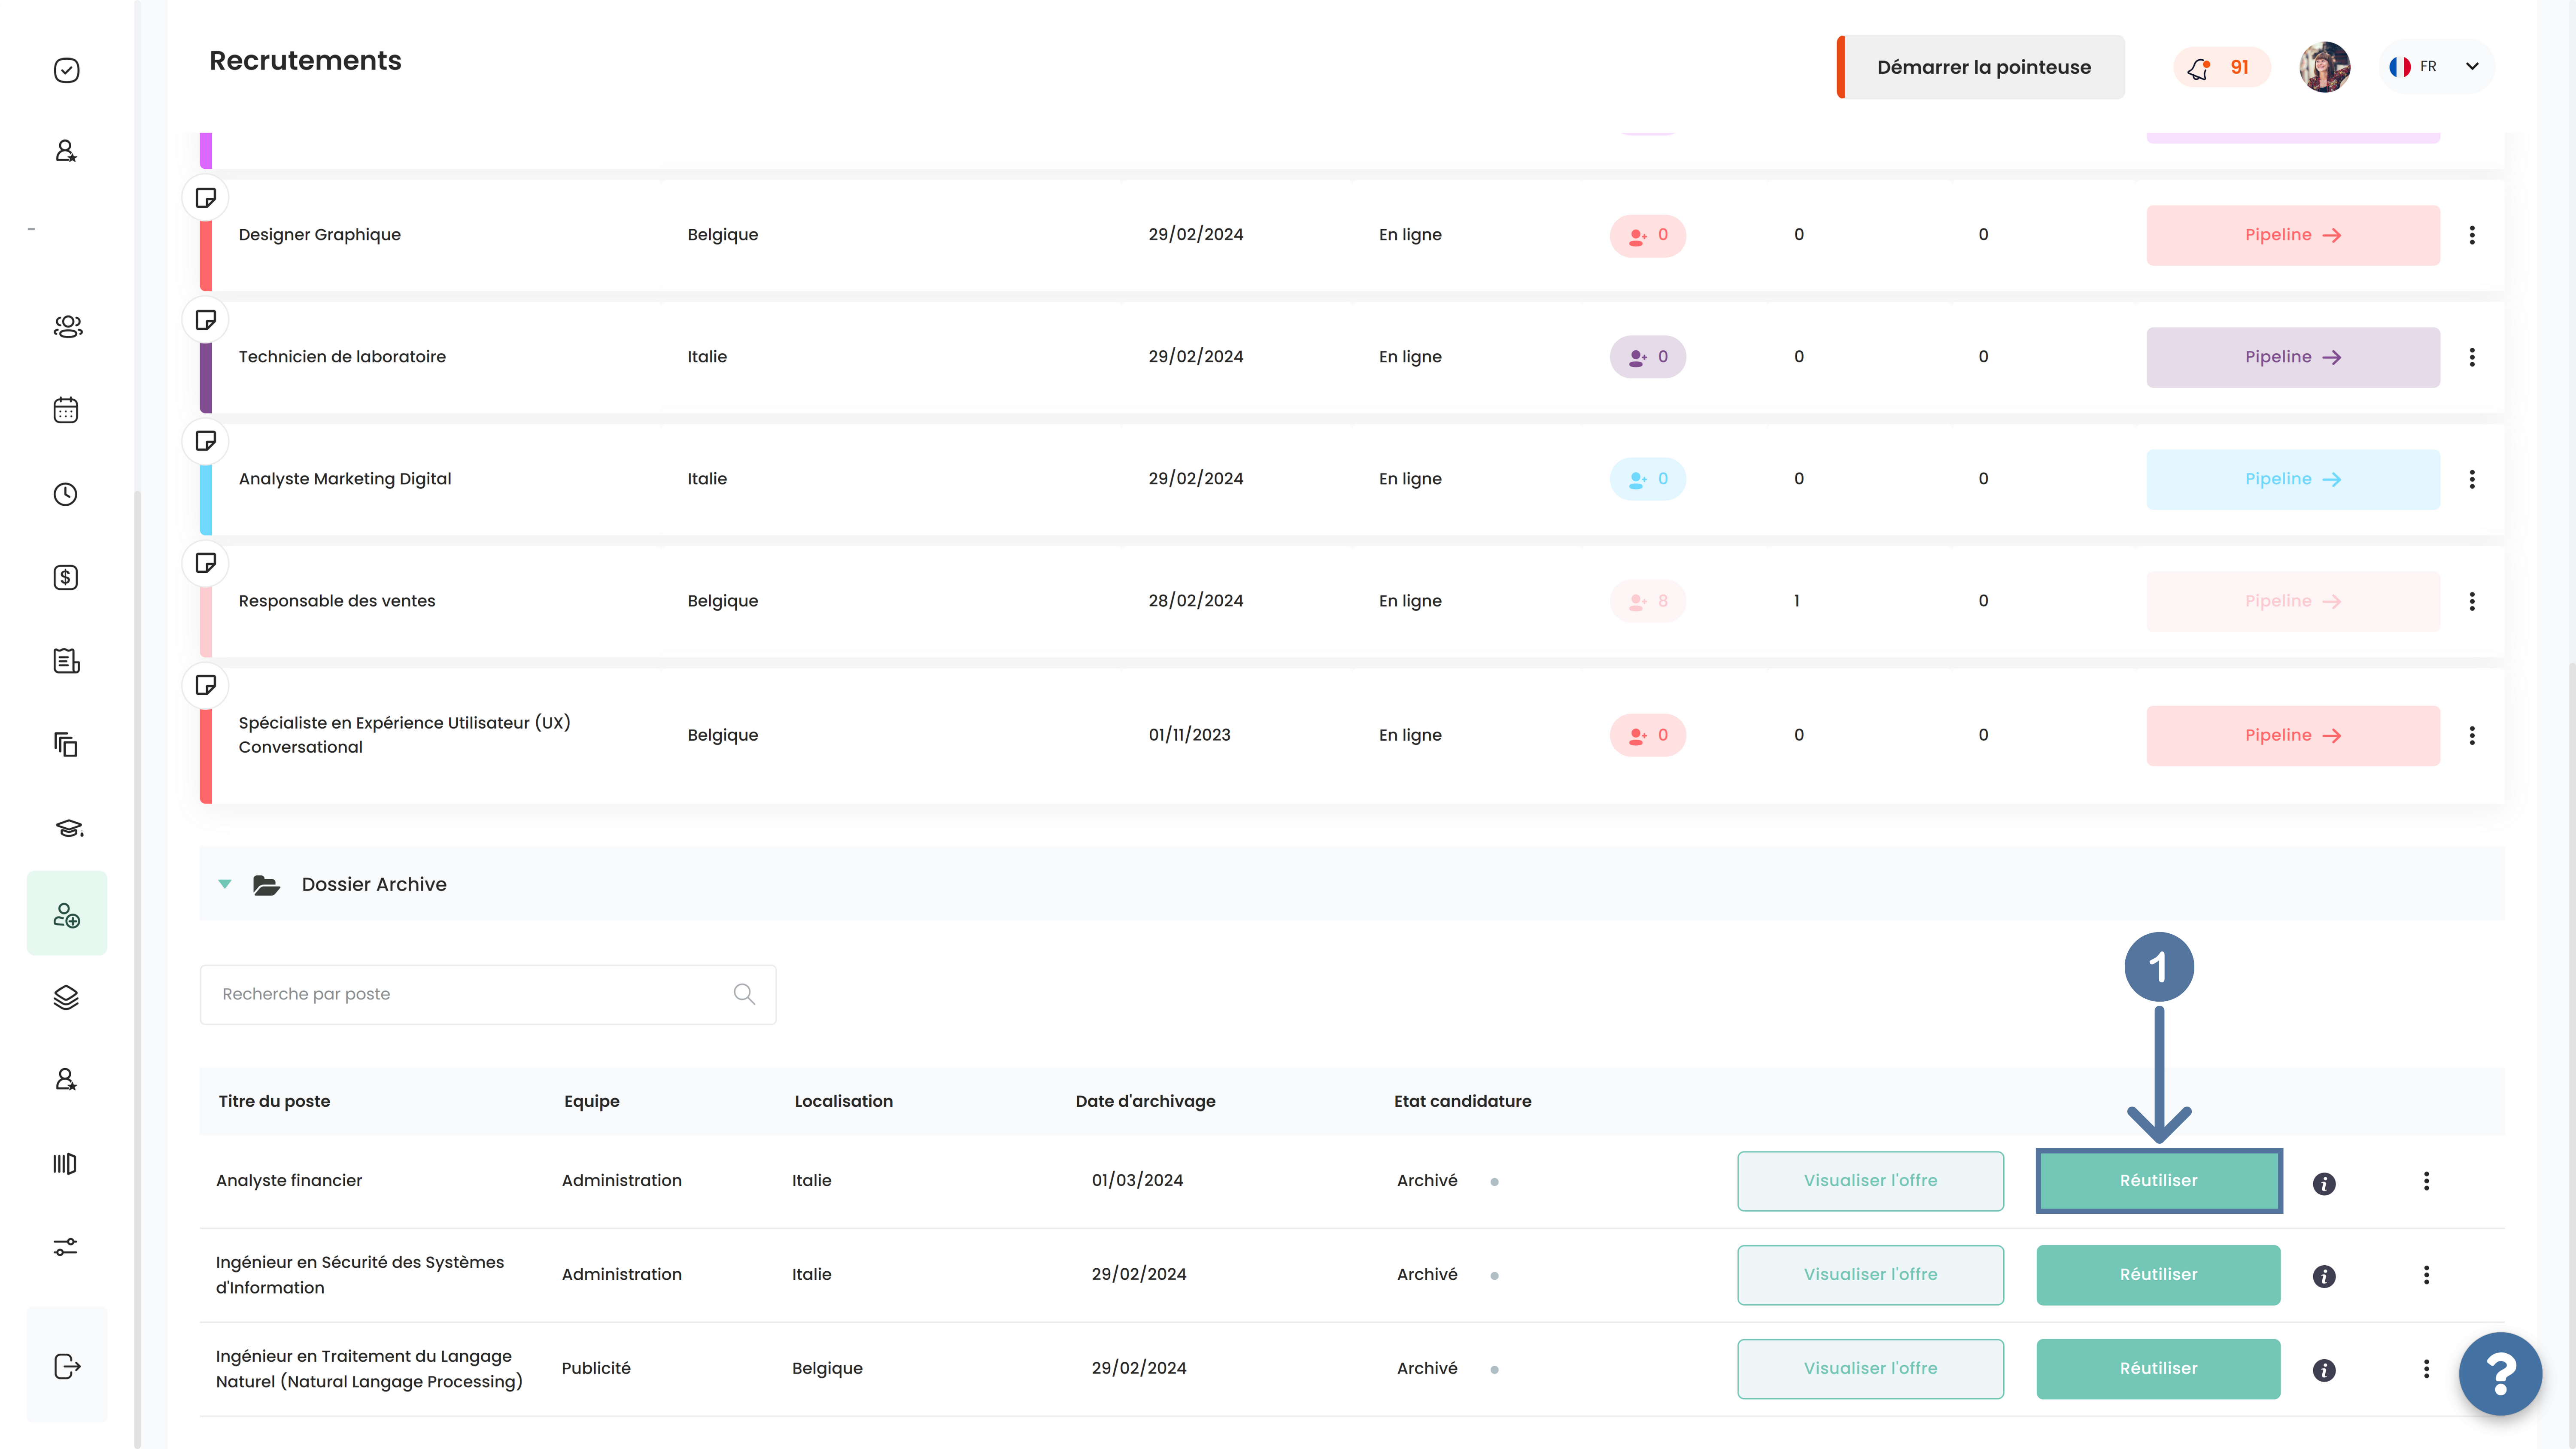2576x1449 pixels.
Task: Visualiser l'offre for Ingénieur en Sécurité
Action: [x=1870, y=1275]
